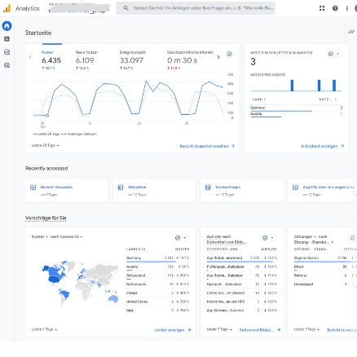Screen dimensions: 357x357
Task: Open the Bericht-Snapshot recent card
Action: click(67, 190)
